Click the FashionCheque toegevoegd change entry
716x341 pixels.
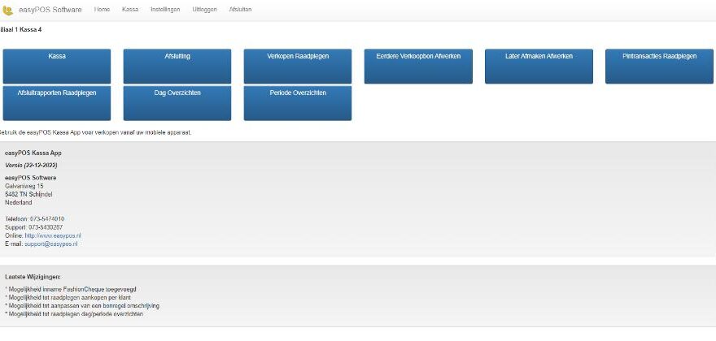(71, 289)
